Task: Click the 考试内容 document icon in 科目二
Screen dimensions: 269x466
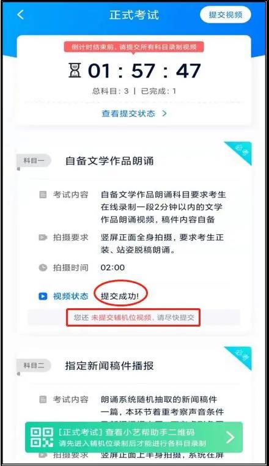Action: click(x=43, y=399)
